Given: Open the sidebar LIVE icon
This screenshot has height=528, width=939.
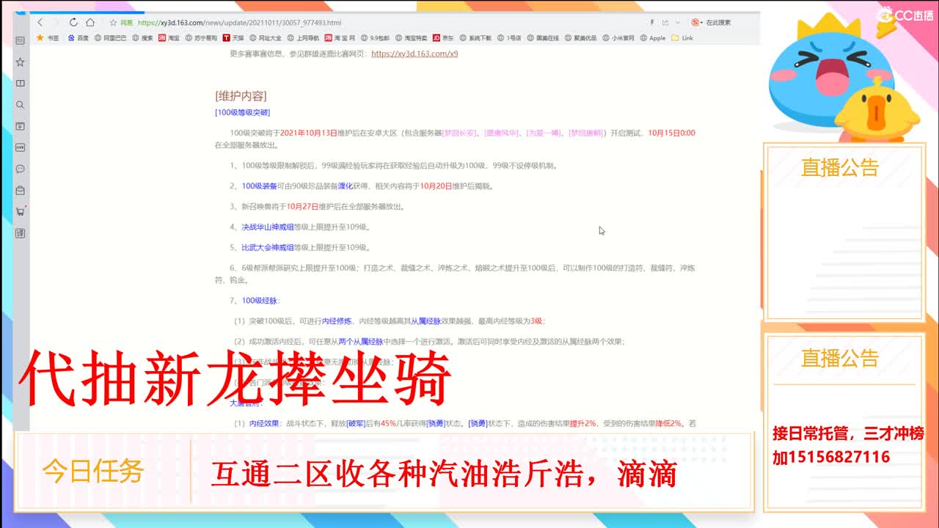Looking at the screenshot, I should point(21,147).
